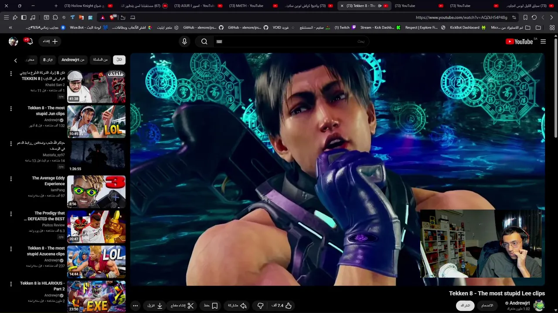Open 'The Average Eddy Experience' thumbnail
Image resolution: width=558 pixels, height=313 pixels.
click(x=96, y=191)
